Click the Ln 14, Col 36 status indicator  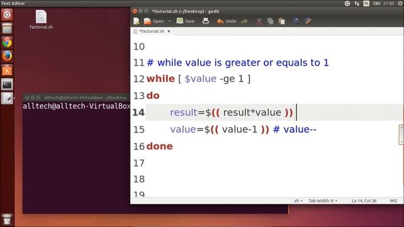[364, 201]
